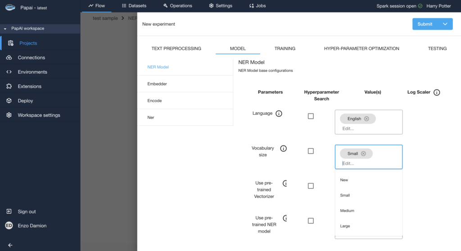Select Encode in the model list
461x251 pixels.
tap(185, 100)
